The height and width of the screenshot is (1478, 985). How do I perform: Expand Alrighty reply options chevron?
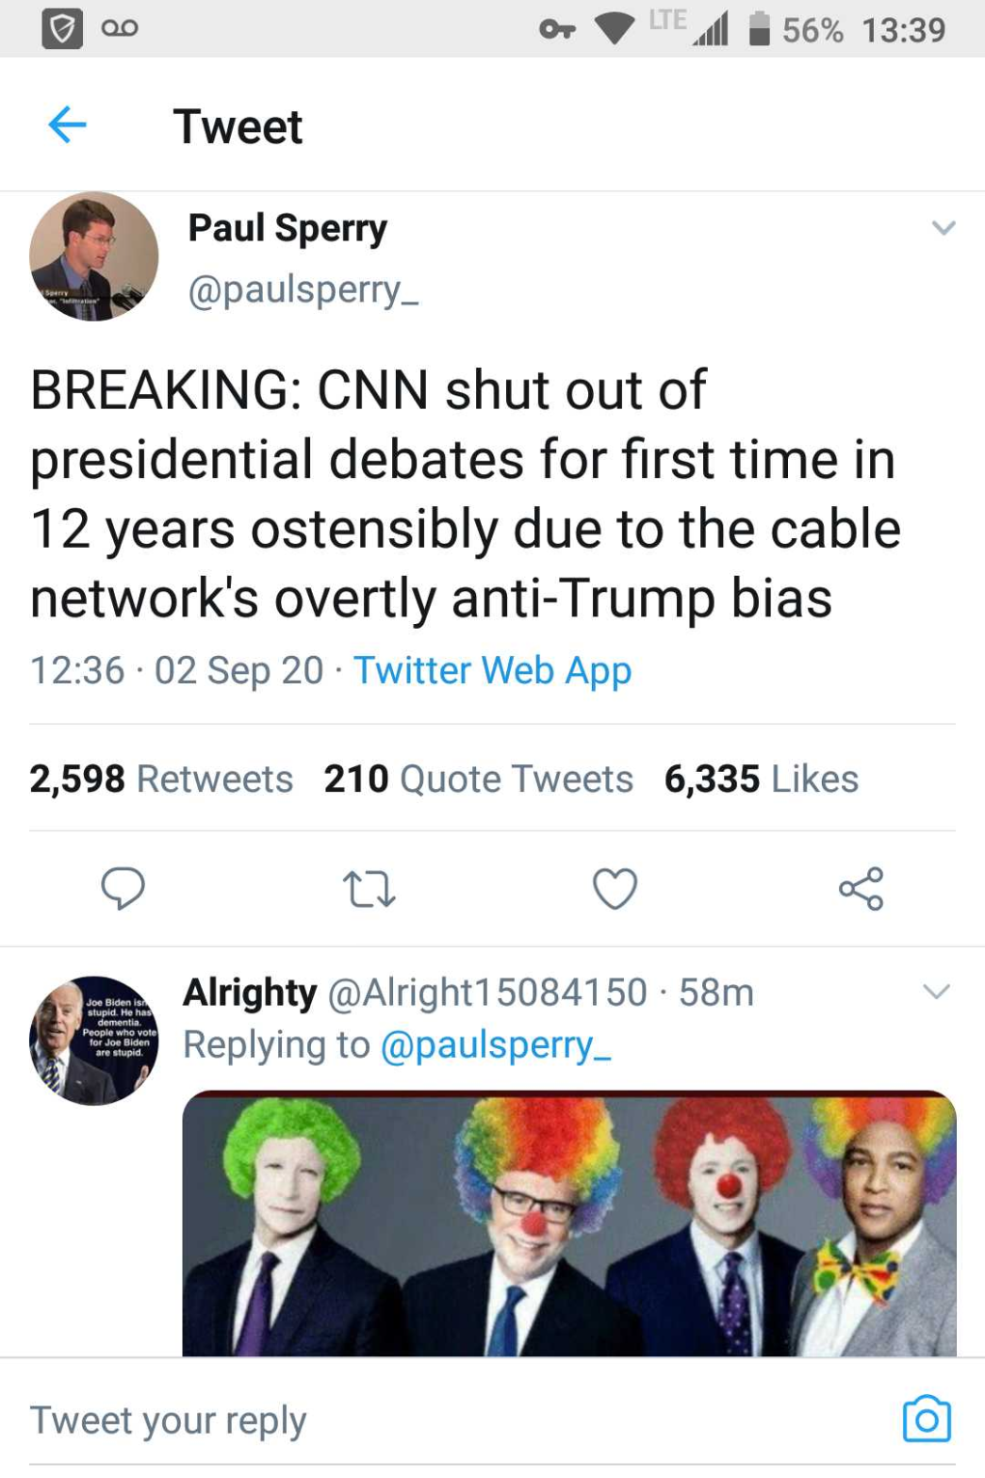click(936, 991)
